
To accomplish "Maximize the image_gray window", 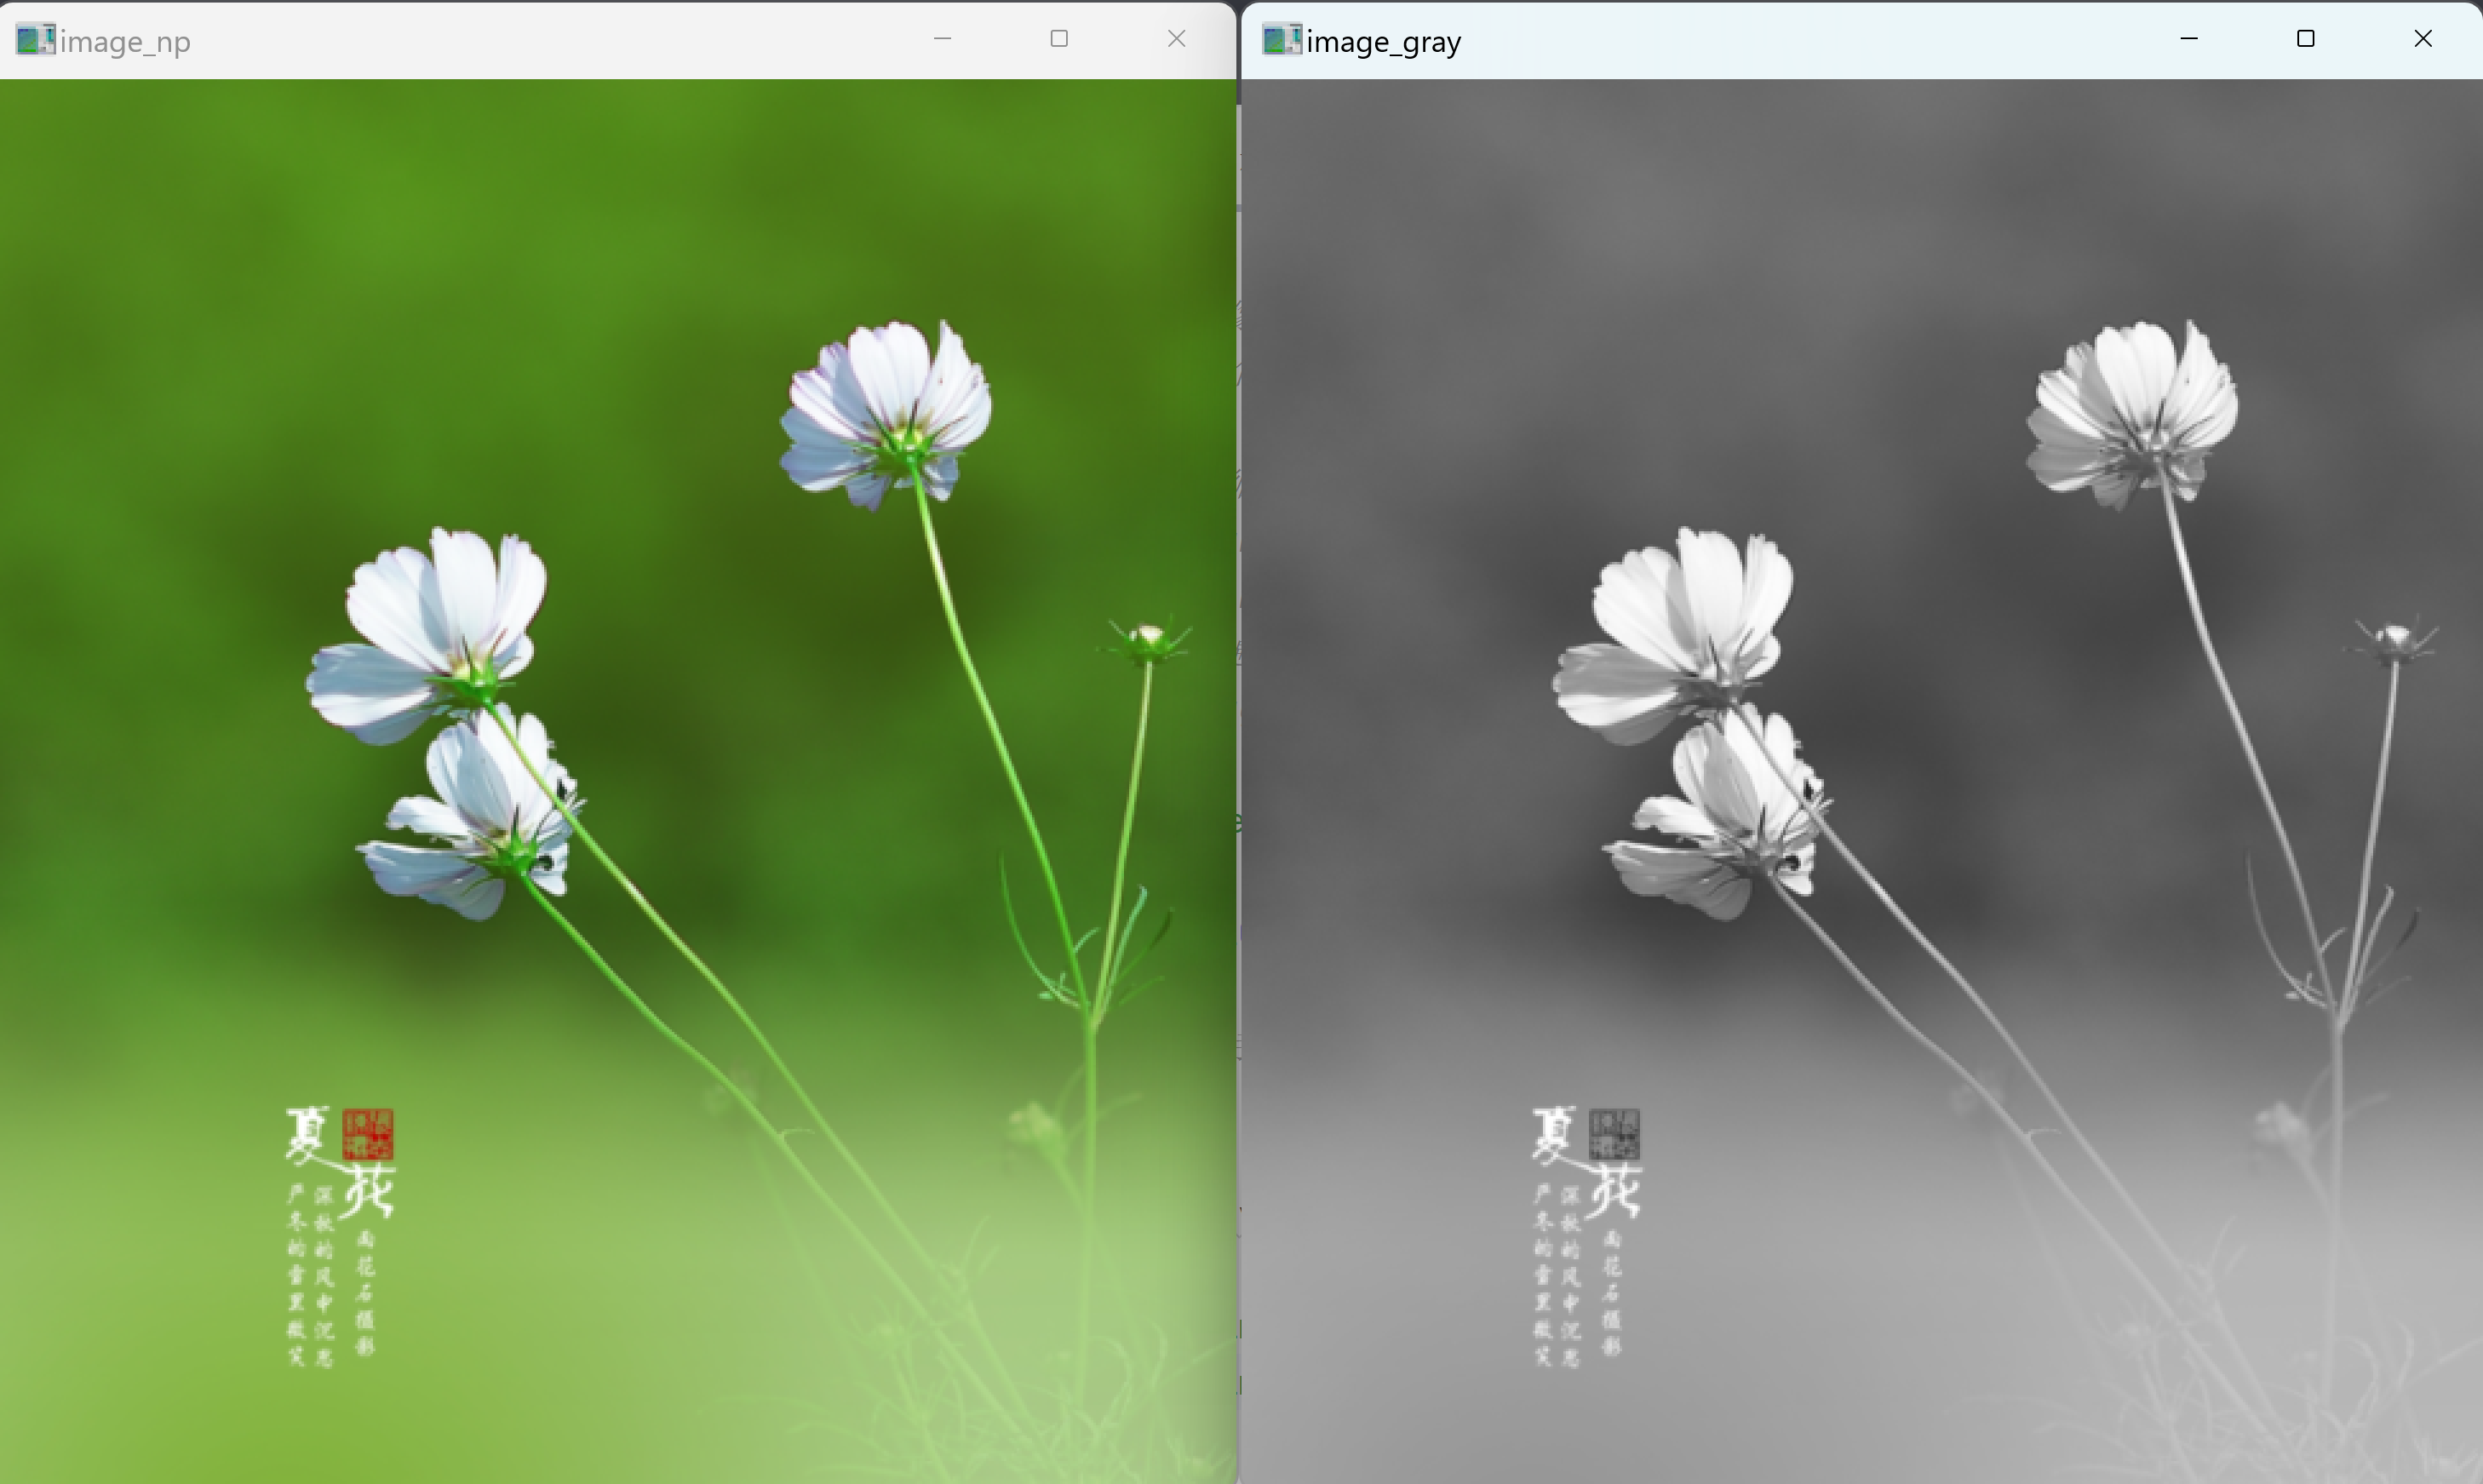I will coord(2305,39).
